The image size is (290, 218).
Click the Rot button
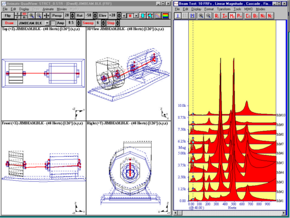pyautogui.click(x=80, y=16)
